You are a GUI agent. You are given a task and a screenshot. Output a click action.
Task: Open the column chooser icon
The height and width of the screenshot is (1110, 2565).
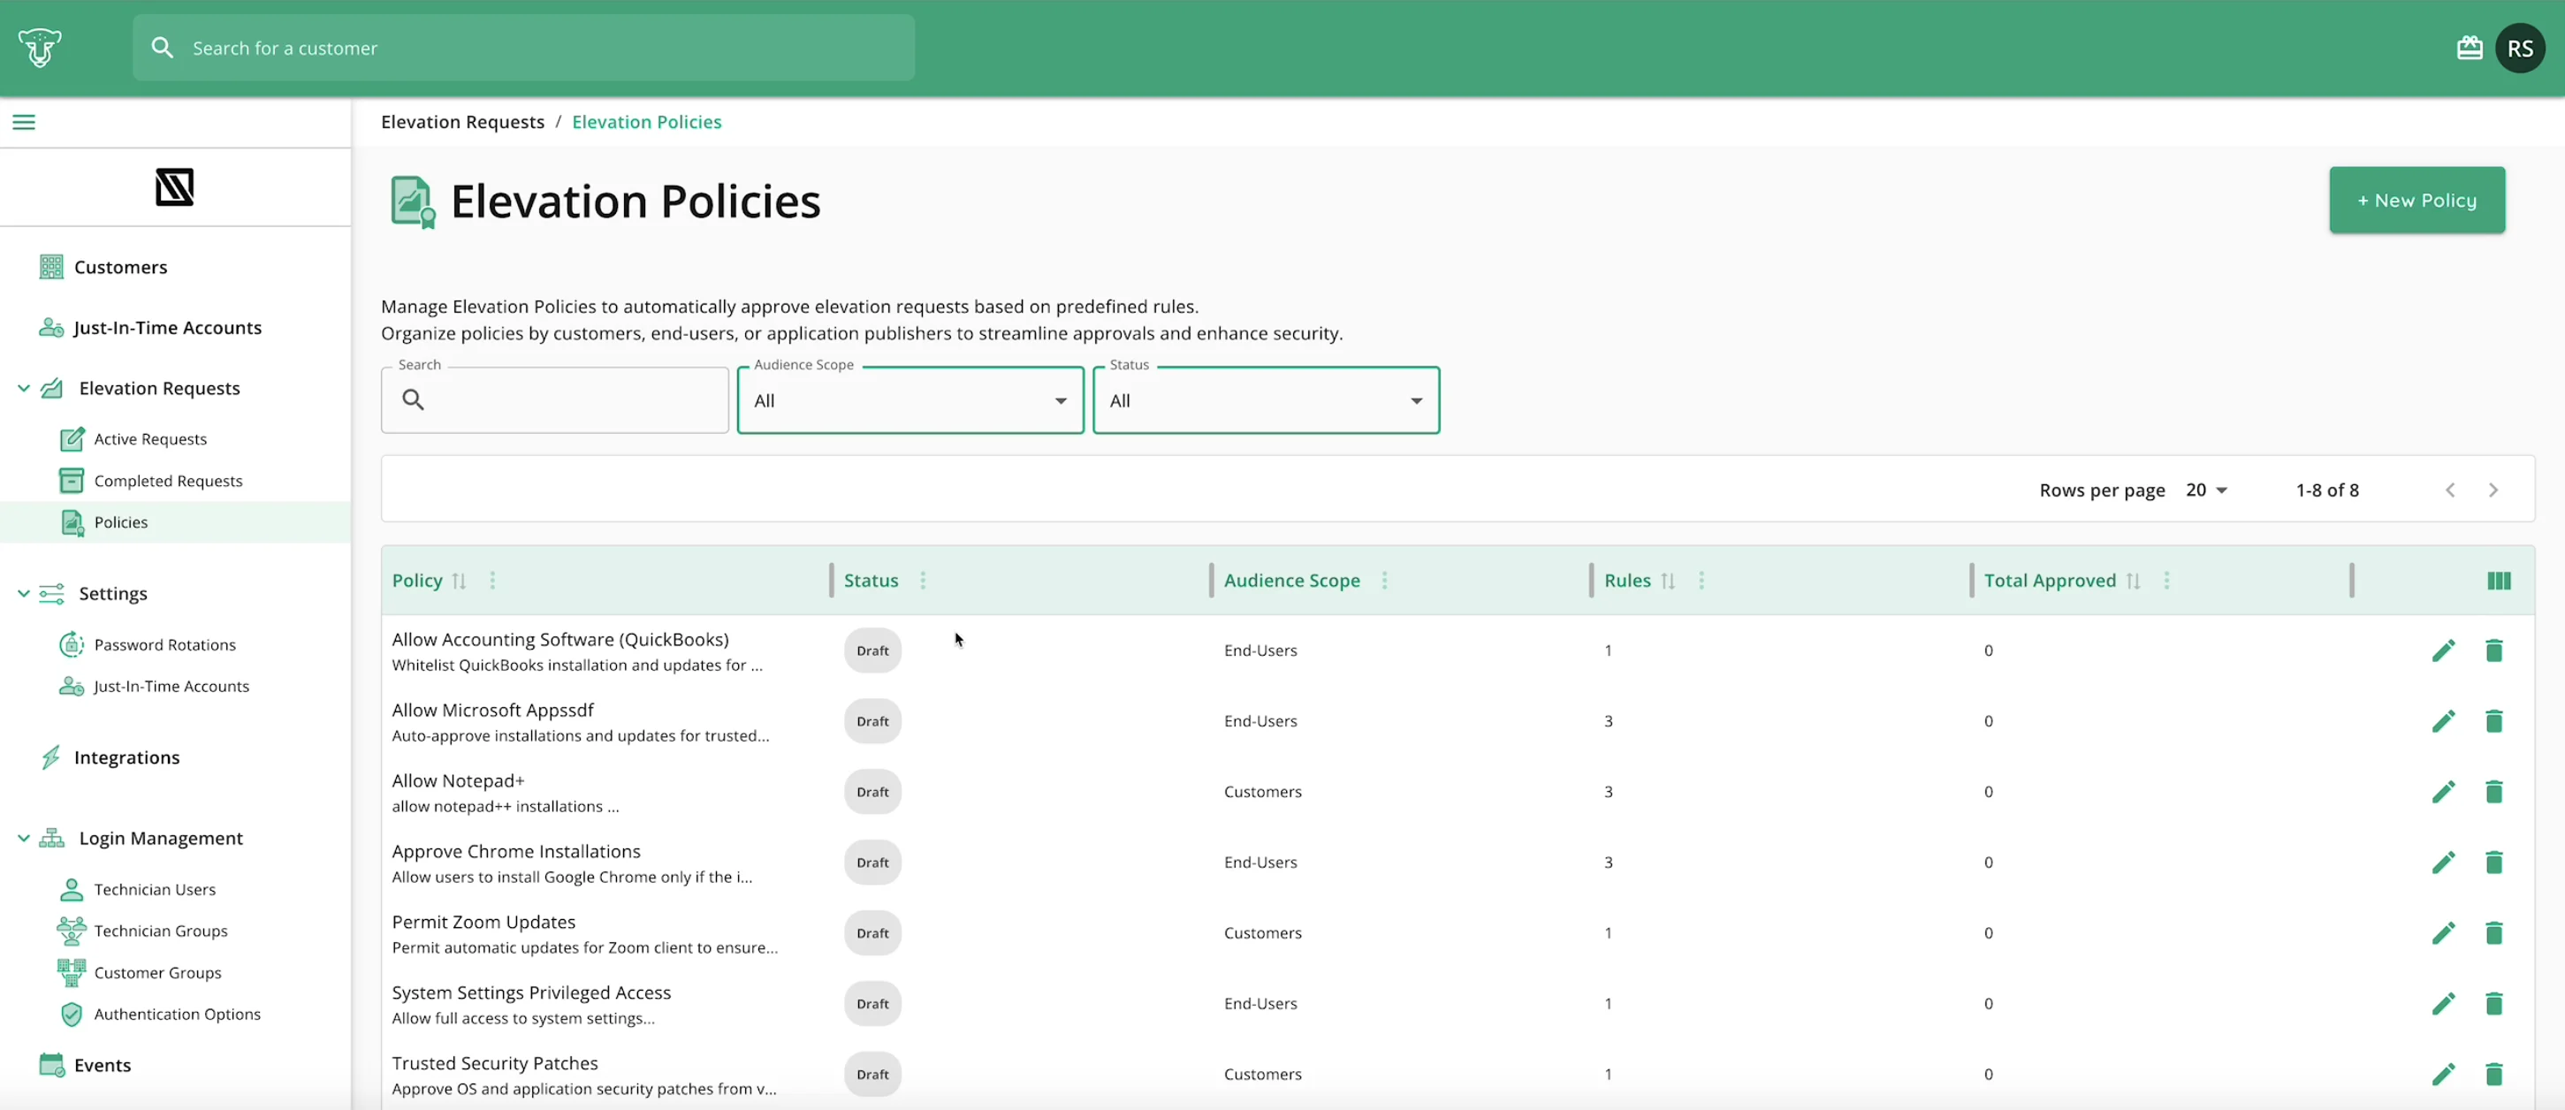(x=2499, y=581)
